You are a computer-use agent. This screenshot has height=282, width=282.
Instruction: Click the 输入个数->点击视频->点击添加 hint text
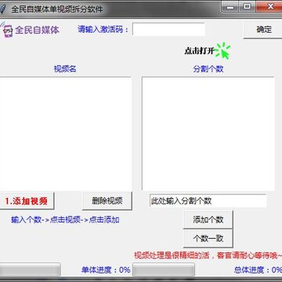click(65, 220)
